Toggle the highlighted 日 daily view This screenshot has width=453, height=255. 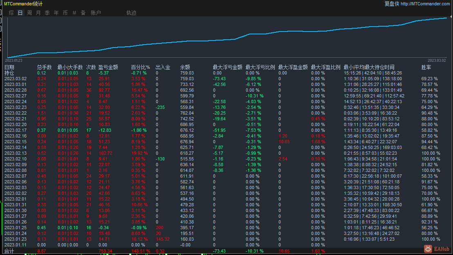[x=20, y=12]
